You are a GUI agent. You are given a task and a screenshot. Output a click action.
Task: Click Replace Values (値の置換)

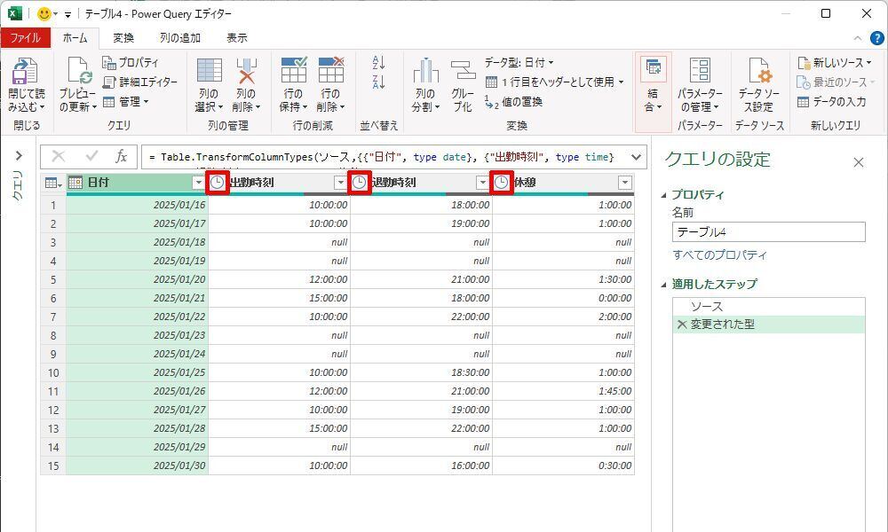click(x=513, y=102)
